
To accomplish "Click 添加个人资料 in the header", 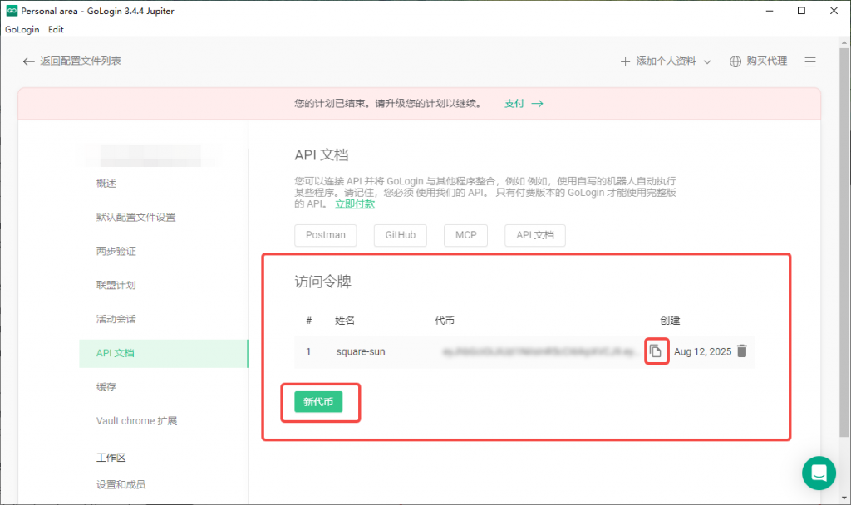I will pos(666,61).
